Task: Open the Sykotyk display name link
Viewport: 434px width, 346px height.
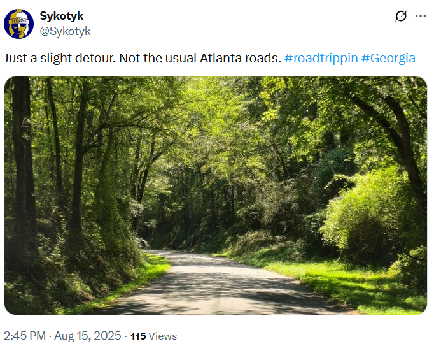Action: pos(62,16)
